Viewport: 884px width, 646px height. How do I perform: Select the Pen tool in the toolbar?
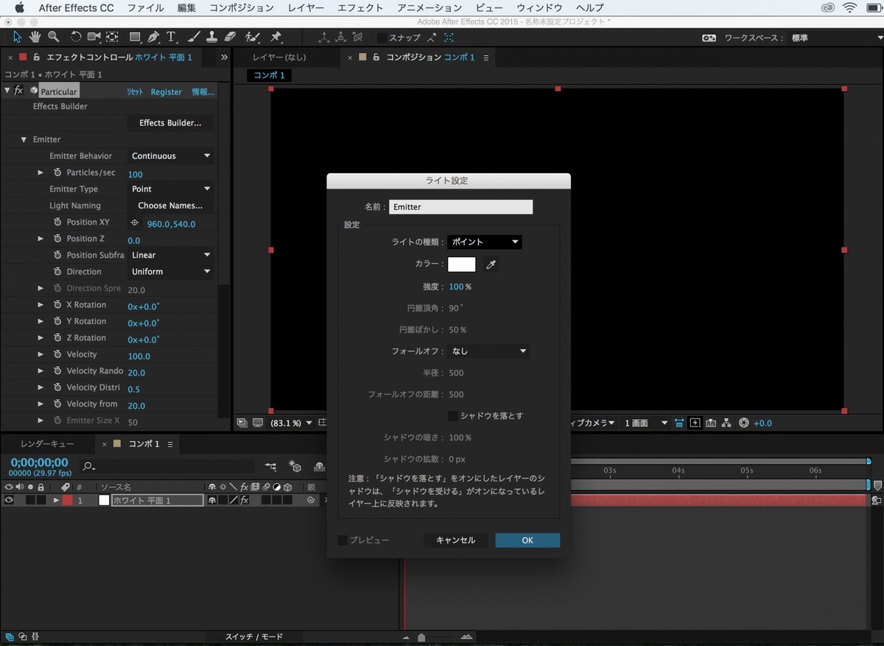[154, 37]
